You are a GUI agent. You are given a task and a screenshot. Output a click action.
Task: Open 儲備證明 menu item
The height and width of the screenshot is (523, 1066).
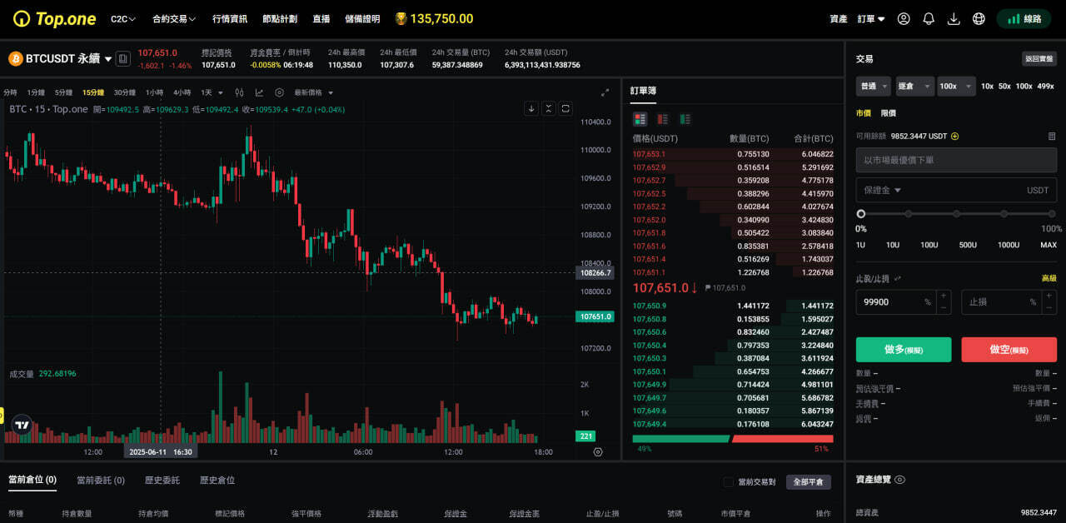362,18
